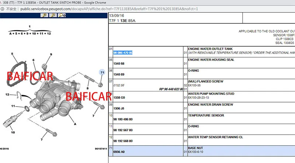Viewport: 295px width, 163px height.
Task: Click callout 12 beside the retaining clip
Action: [7, 94]
